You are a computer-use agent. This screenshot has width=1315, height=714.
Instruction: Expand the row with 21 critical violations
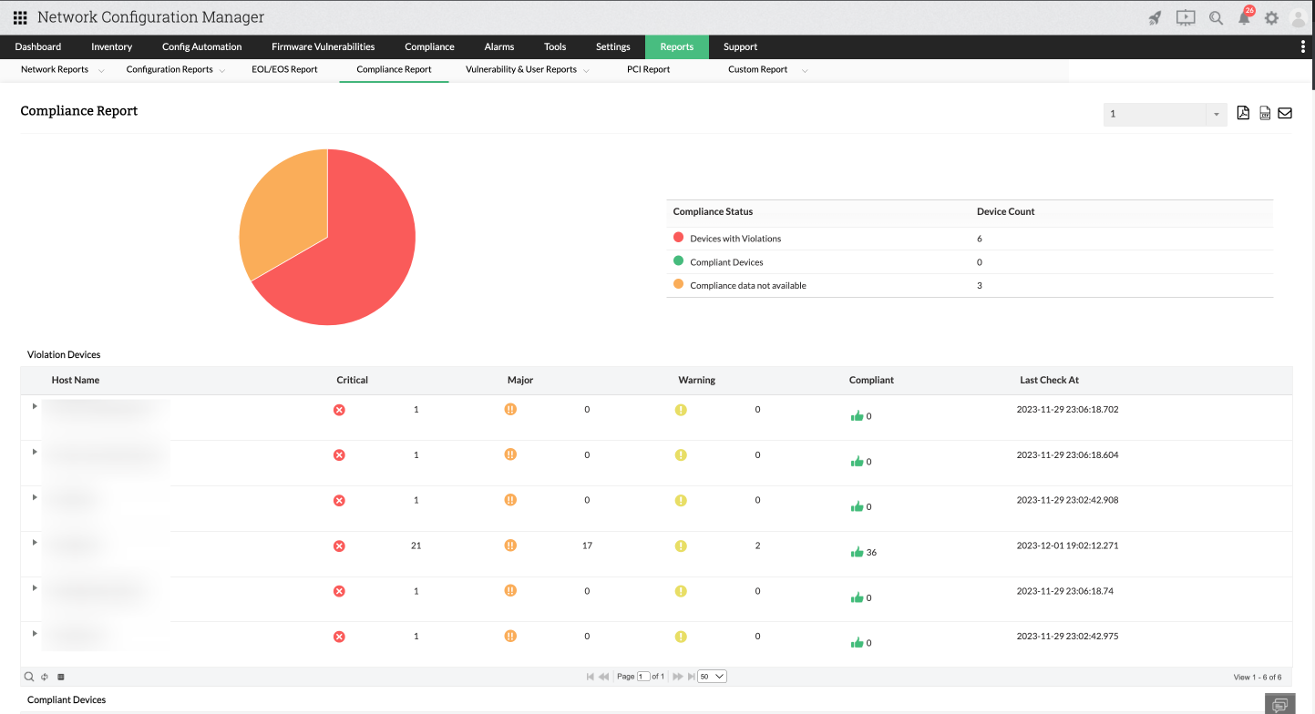(35, 543)
